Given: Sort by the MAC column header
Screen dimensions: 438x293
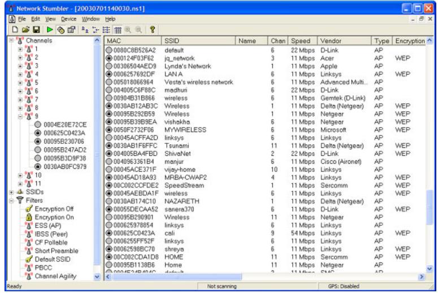Looking at the screenshot, I should [133, 41].
